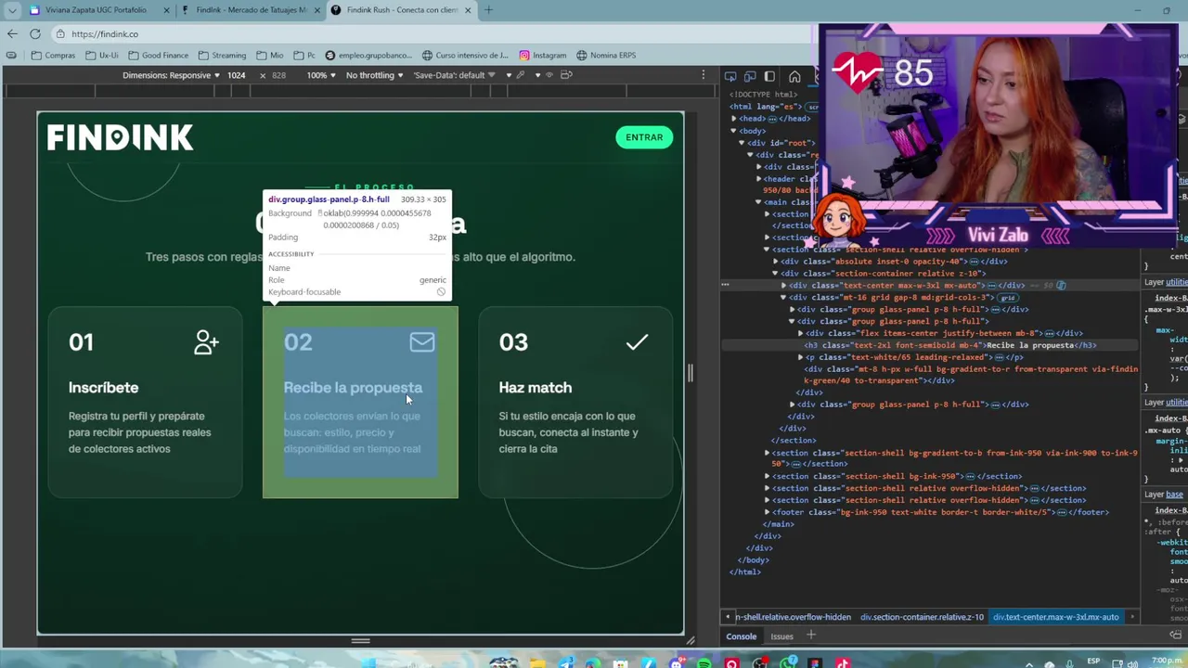Image resolution: width=1188 pixels, height=668 pixels.
Task: Click the ENTRAR button
Action: pos(644,137)
